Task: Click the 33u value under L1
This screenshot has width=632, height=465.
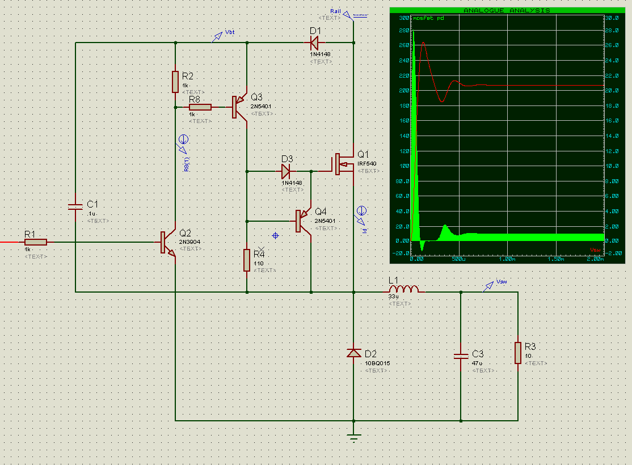Action: coord(393,296)
